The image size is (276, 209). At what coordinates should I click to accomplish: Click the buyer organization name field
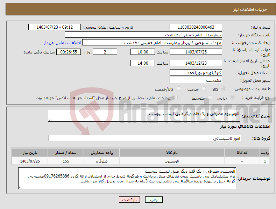143,35
